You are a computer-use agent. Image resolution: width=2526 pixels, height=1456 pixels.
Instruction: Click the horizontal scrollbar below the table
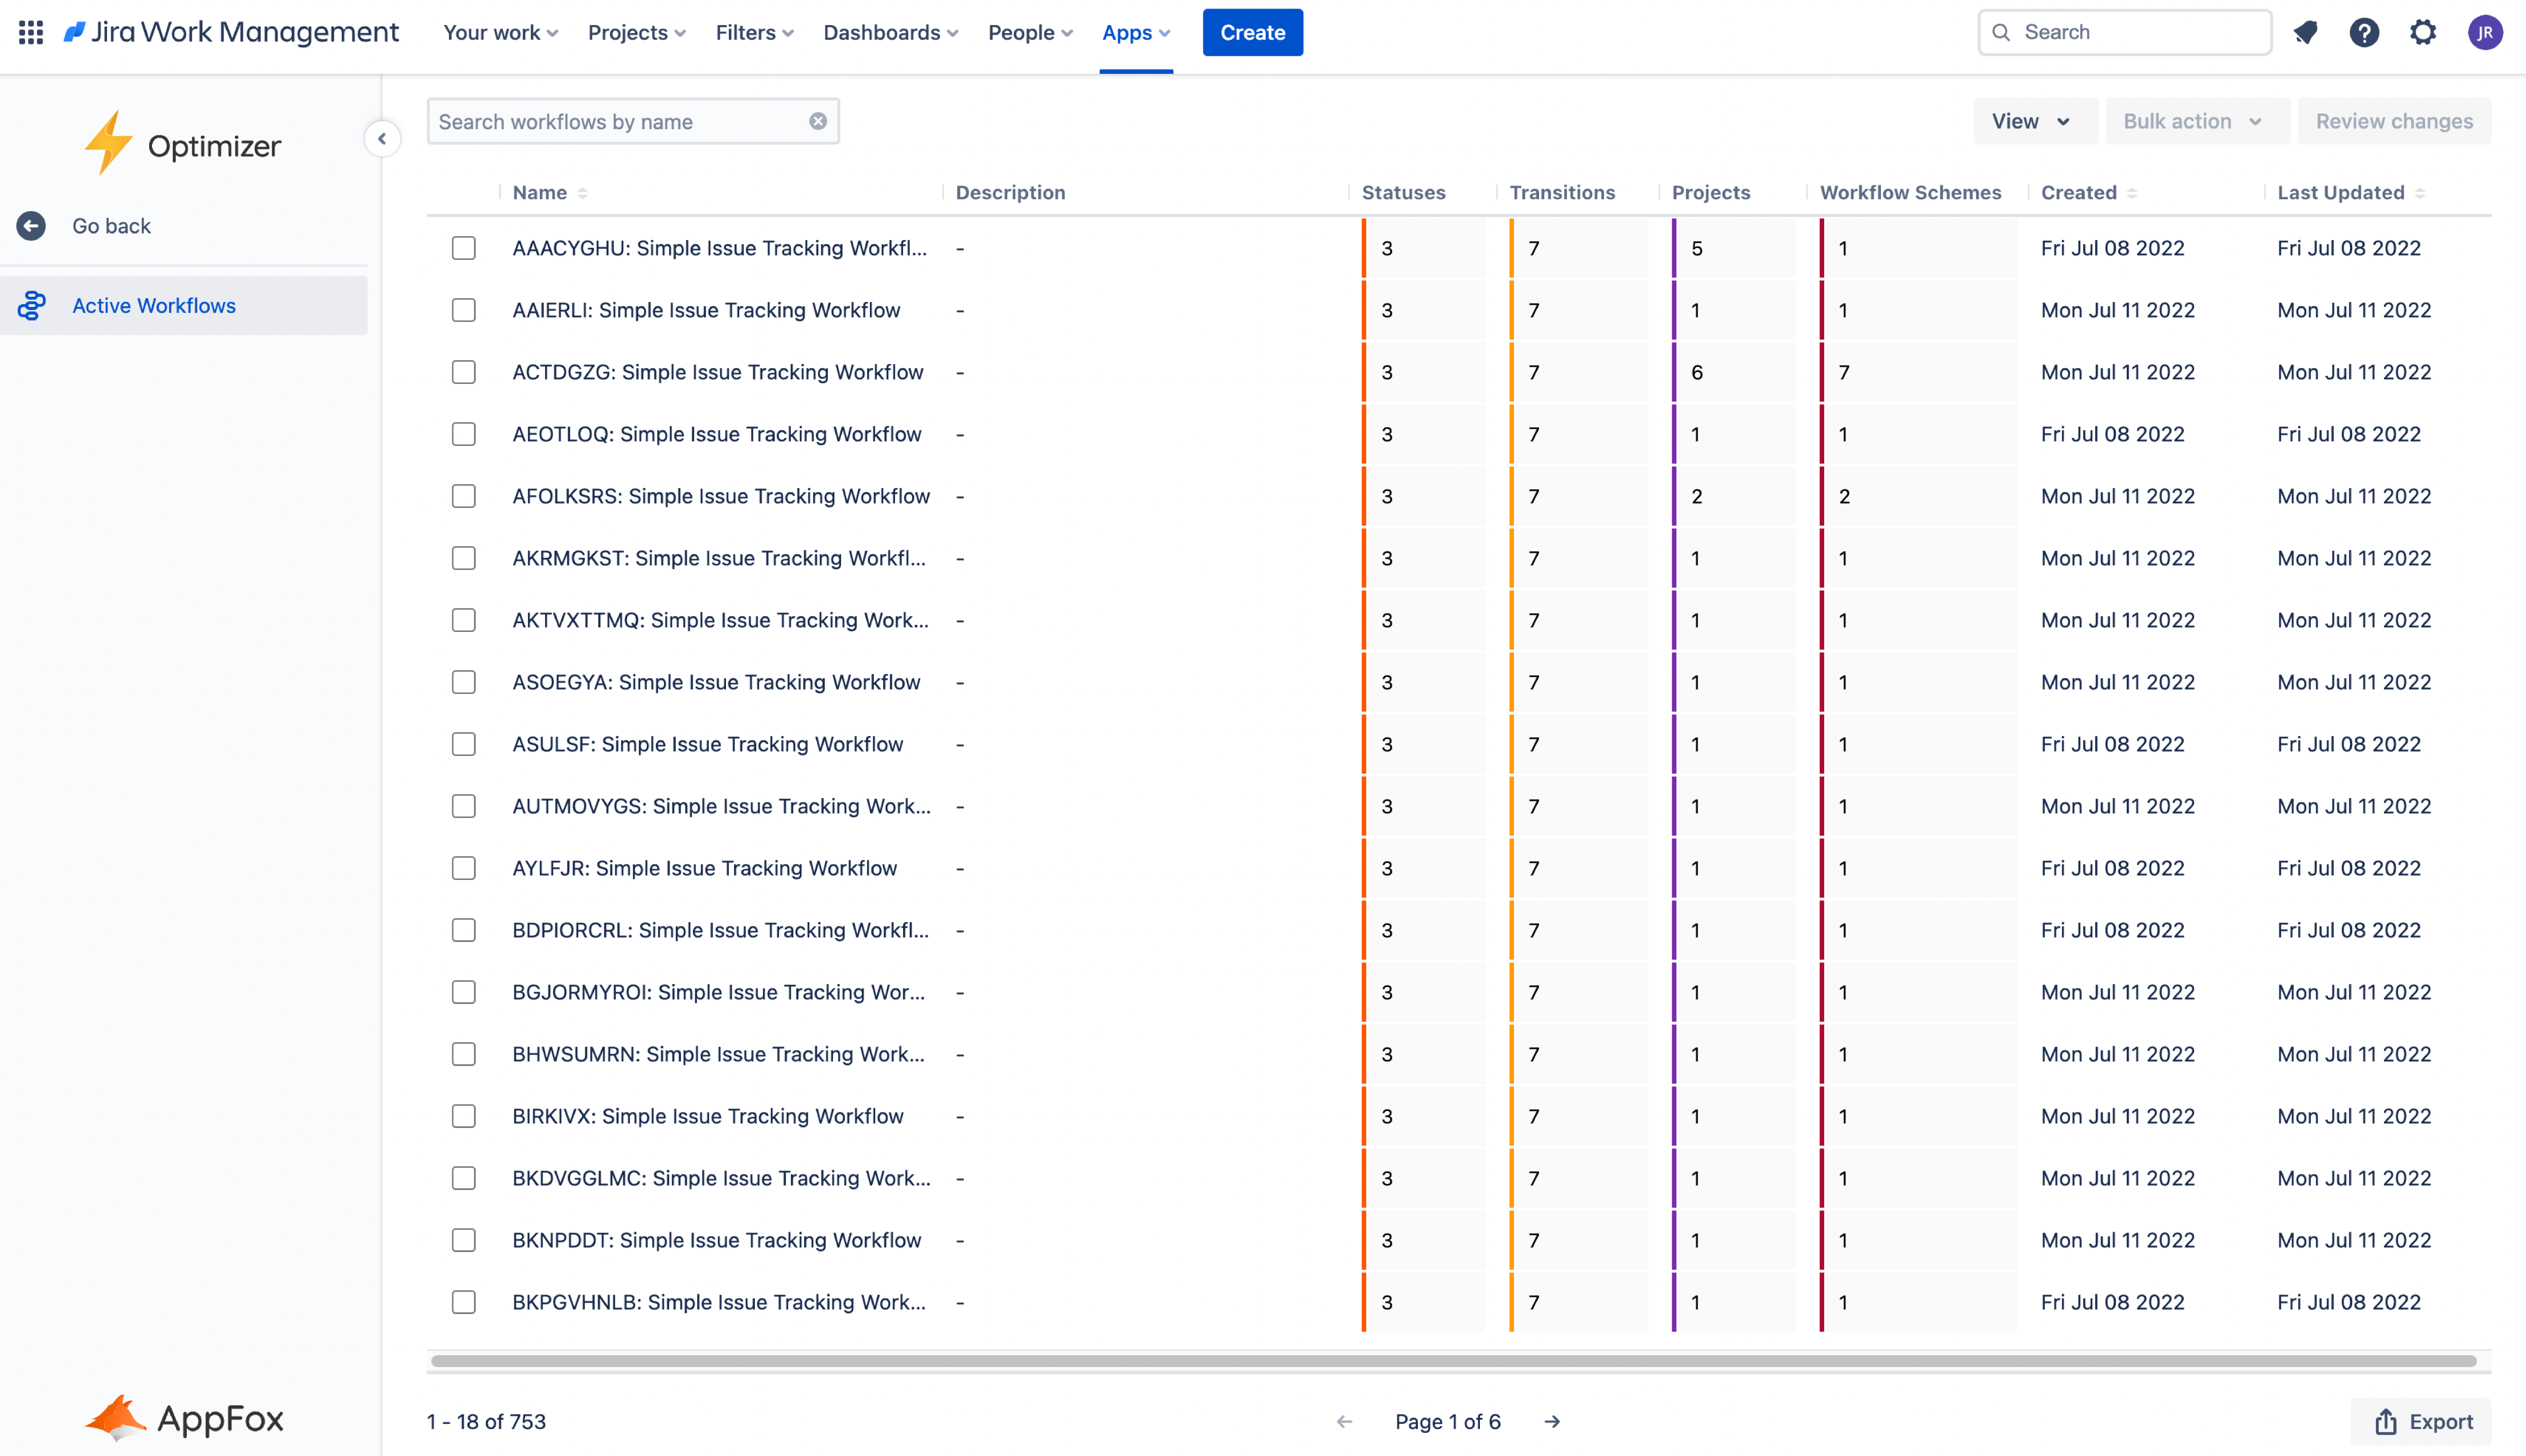click(x=1452, y=1360)
